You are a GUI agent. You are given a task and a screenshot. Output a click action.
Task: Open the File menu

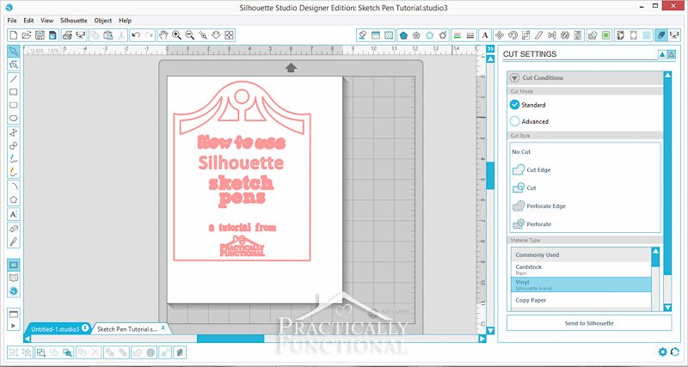click(x=12, y=21)
